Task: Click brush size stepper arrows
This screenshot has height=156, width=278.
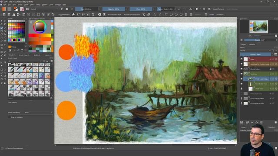Action: (99, 9)
